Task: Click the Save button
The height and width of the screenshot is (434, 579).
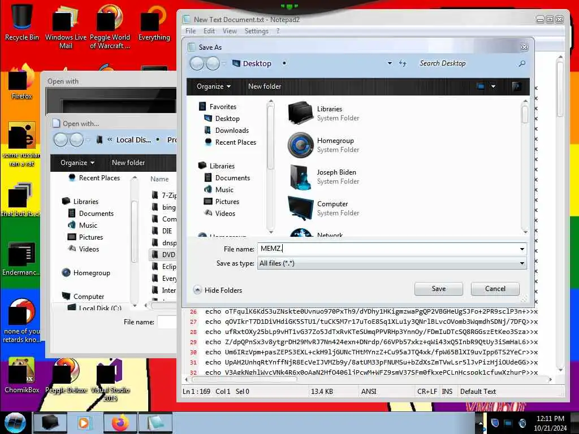Action: pos(439,289)
